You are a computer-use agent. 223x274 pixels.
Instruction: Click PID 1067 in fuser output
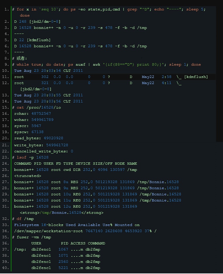coord(63,249)
